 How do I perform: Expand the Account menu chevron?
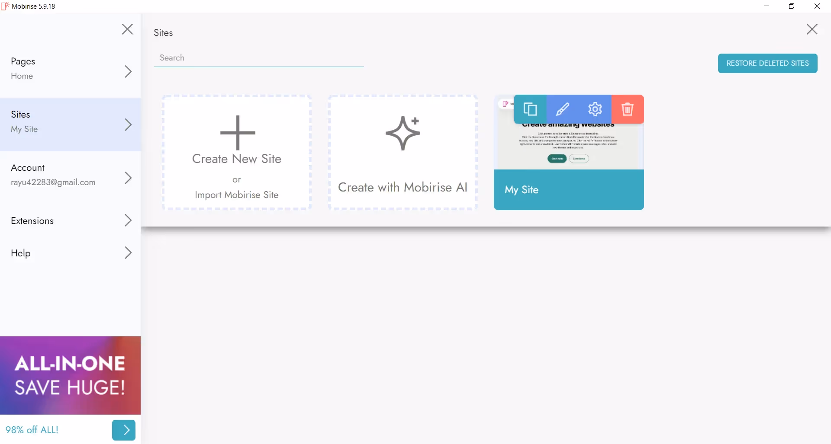coord(128,178)
